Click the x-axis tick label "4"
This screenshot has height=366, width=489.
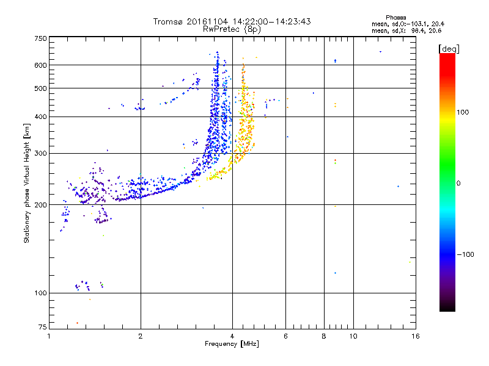(232, 336)
